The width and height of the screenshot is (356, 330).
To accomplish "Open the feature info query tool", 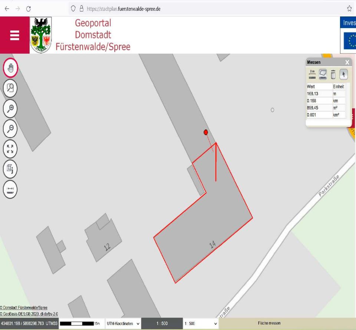I will coord(10,169).
